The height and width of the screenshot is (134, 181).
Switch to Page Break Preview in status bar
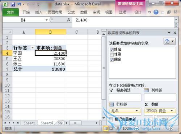pyautogui.click(x=117, y=128)
